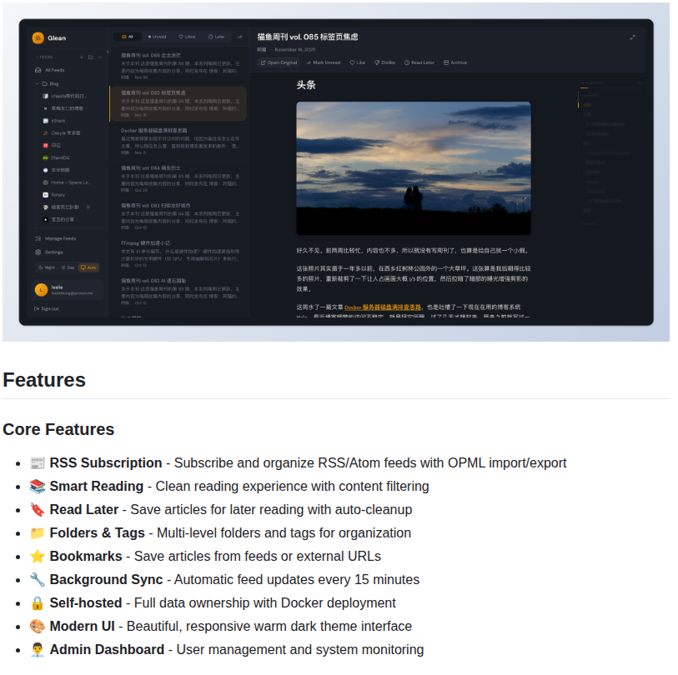The image size is (678, 675).
Task: Switch theme to Night mode
Action: (x=46, y=267)
